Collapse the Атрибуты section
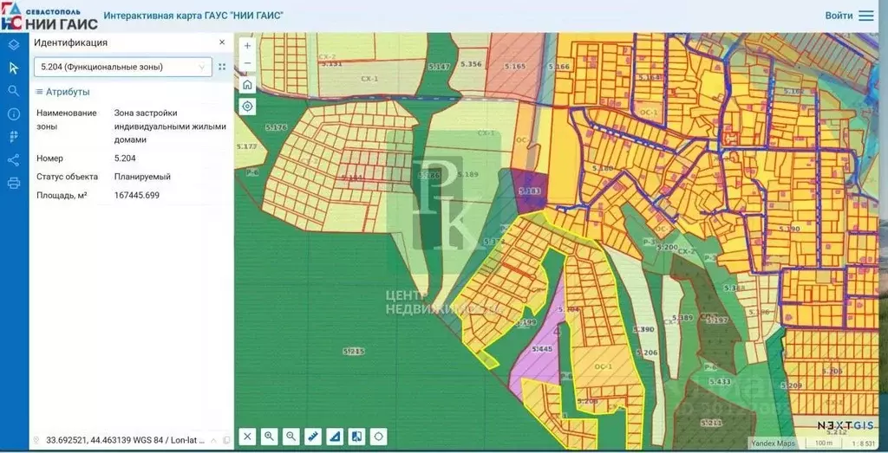Viewport: 888px width, 453px height. (39, 92)
